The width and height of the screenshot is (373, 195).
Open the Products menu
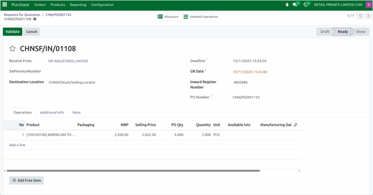(58, 5)
